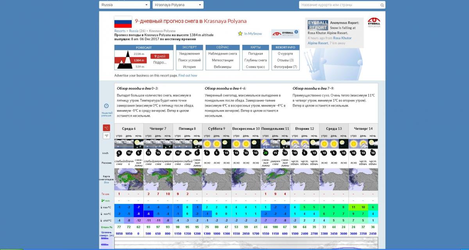Open Отзывы (3) reviews

[285, 60]
